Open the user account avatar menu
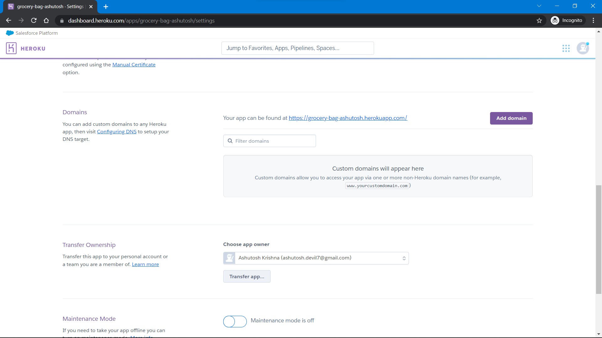The width and height of the screenshot is (602, 338). coord(583,48)
